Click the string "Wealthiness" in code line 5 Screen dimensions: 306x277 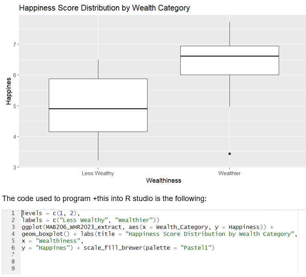(58, 241)
